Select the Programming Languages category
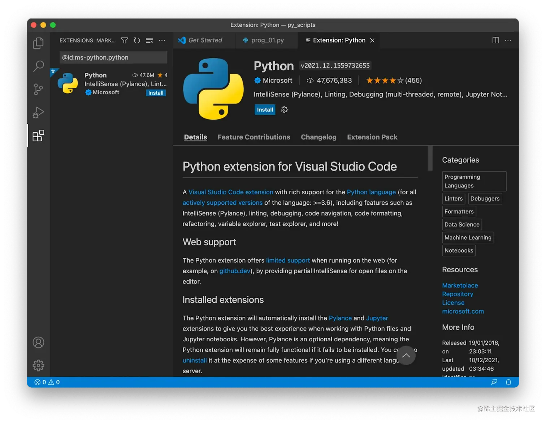This screenshot has height=423, width=546. point(474,181)
